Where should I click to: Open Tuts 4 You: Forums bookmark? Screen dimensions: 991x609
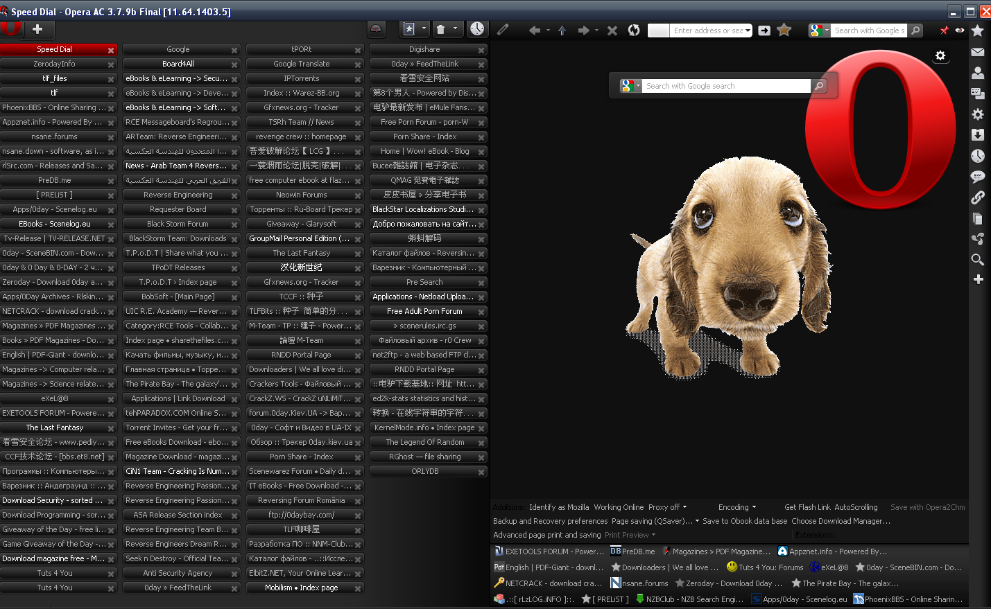click(765, 567)
